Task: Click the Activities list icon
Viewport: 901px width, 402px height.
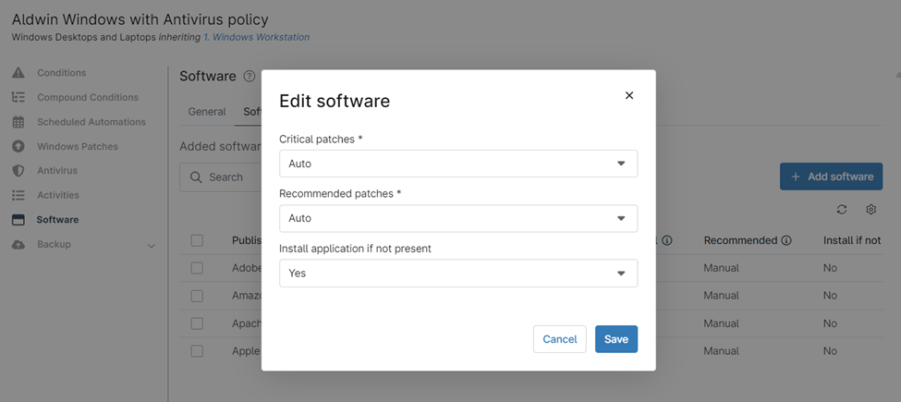Action: pos(18,195)
